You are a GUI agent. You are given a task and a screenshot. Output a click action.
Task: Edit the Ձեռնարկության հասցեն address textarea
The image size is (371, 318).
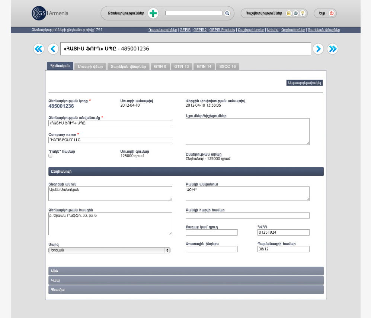(x=110, y=224)
